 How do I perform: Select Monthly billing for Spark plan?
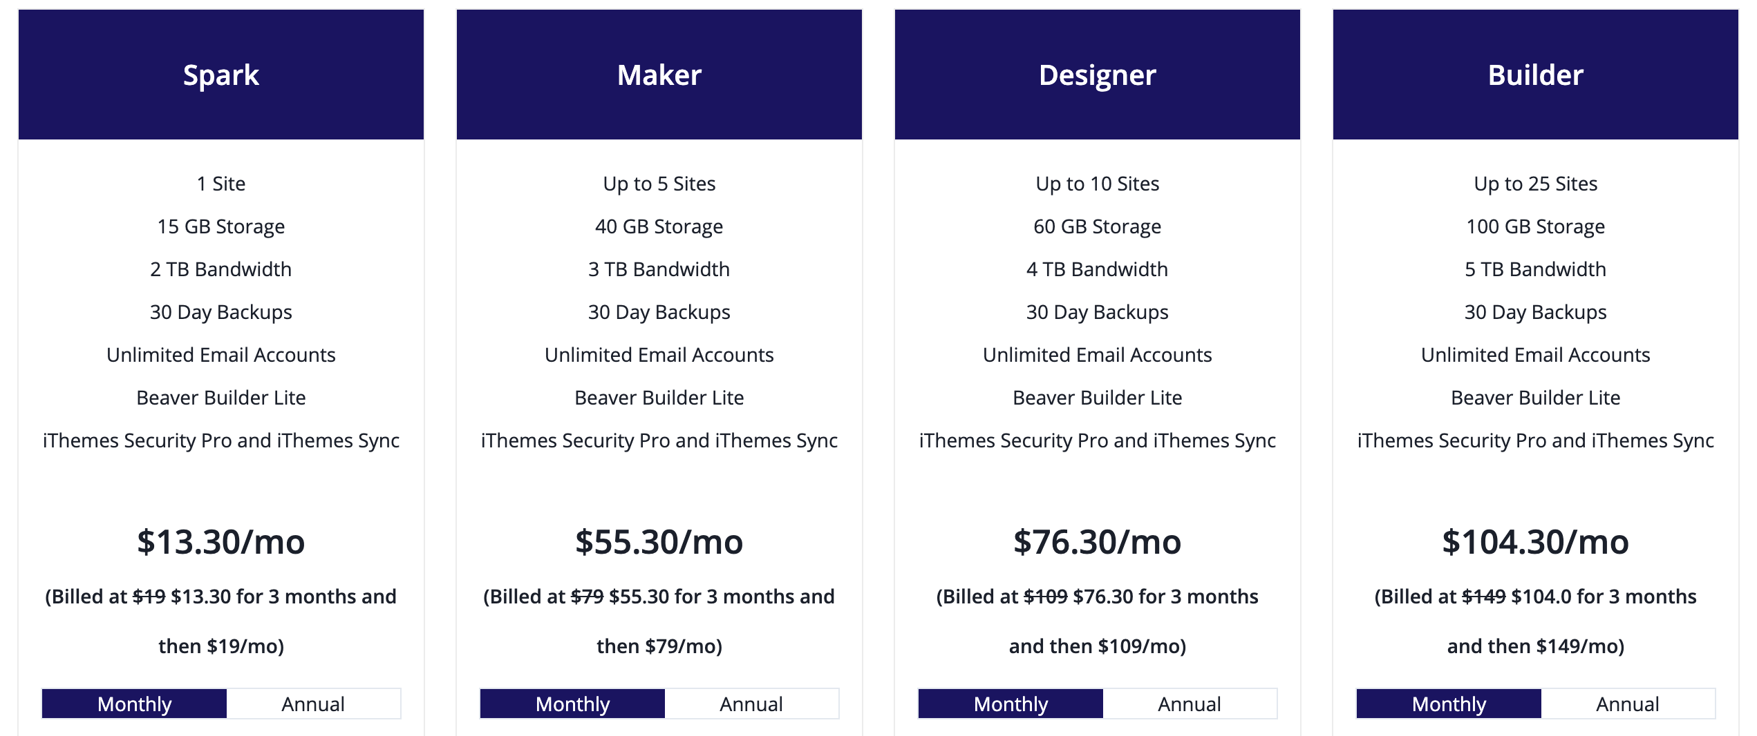134,704
